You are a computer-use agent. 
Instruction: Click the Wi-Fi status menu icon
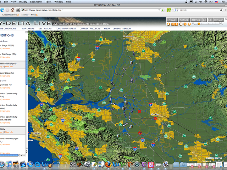(206, 2)
